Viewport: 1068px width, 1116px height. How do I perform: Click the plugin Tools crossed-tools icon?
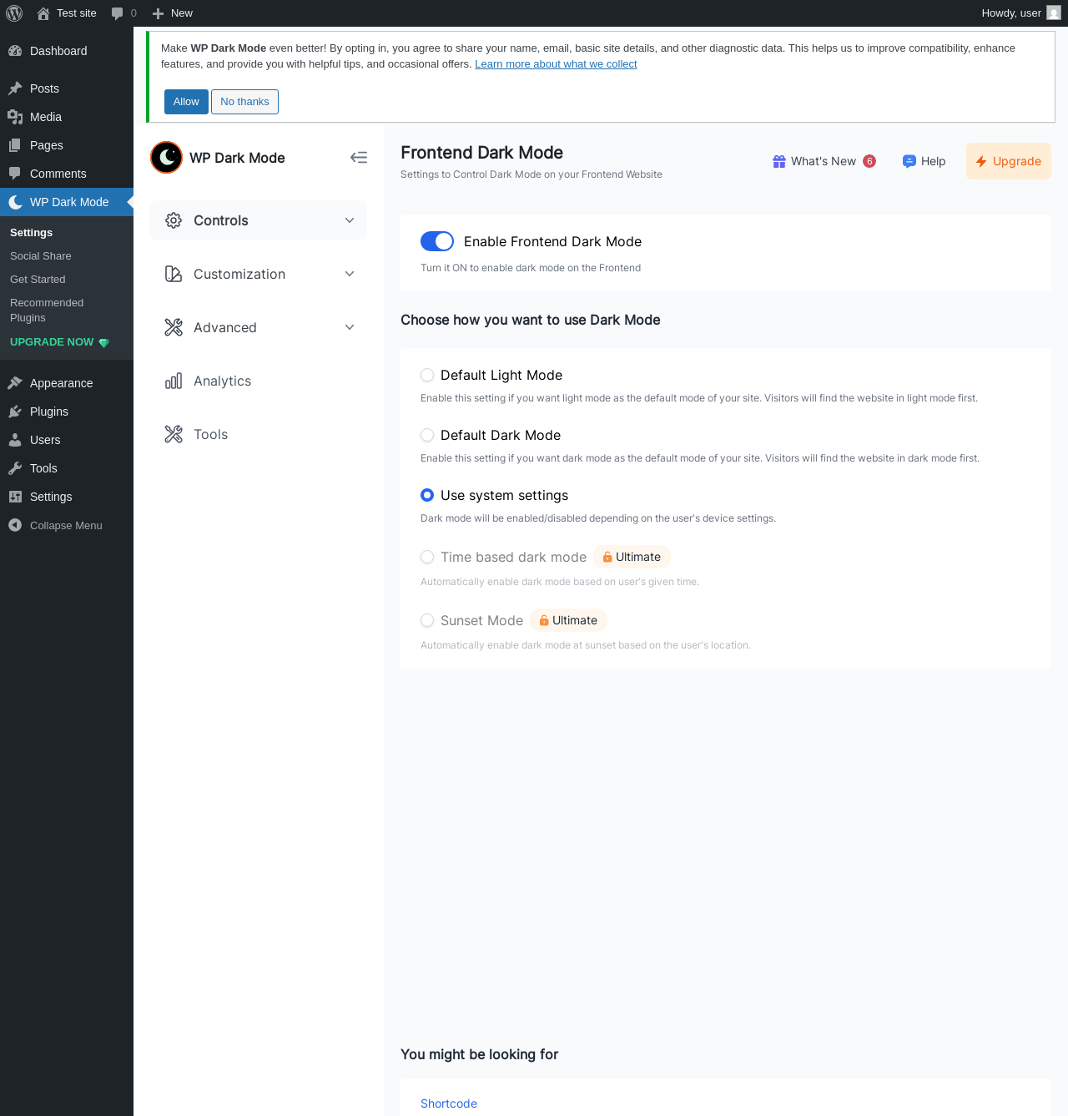[174, 434]
